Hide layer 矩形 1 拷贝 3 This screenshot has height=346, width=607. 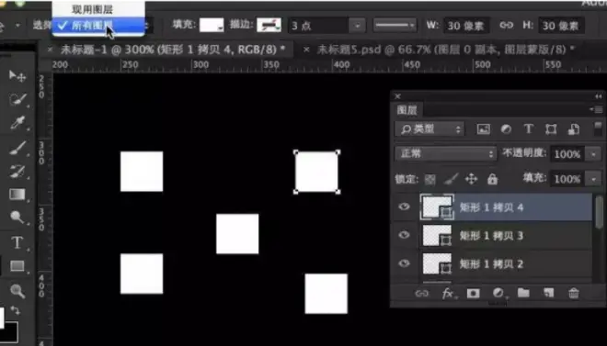click(x=404, y=235)
